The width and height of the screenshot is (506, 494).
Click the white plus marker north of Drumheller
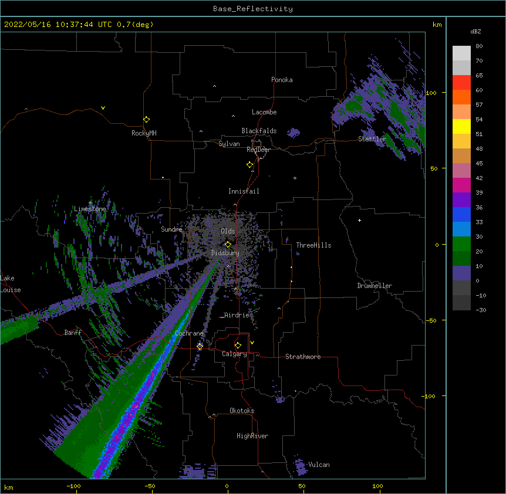point(359,220)
